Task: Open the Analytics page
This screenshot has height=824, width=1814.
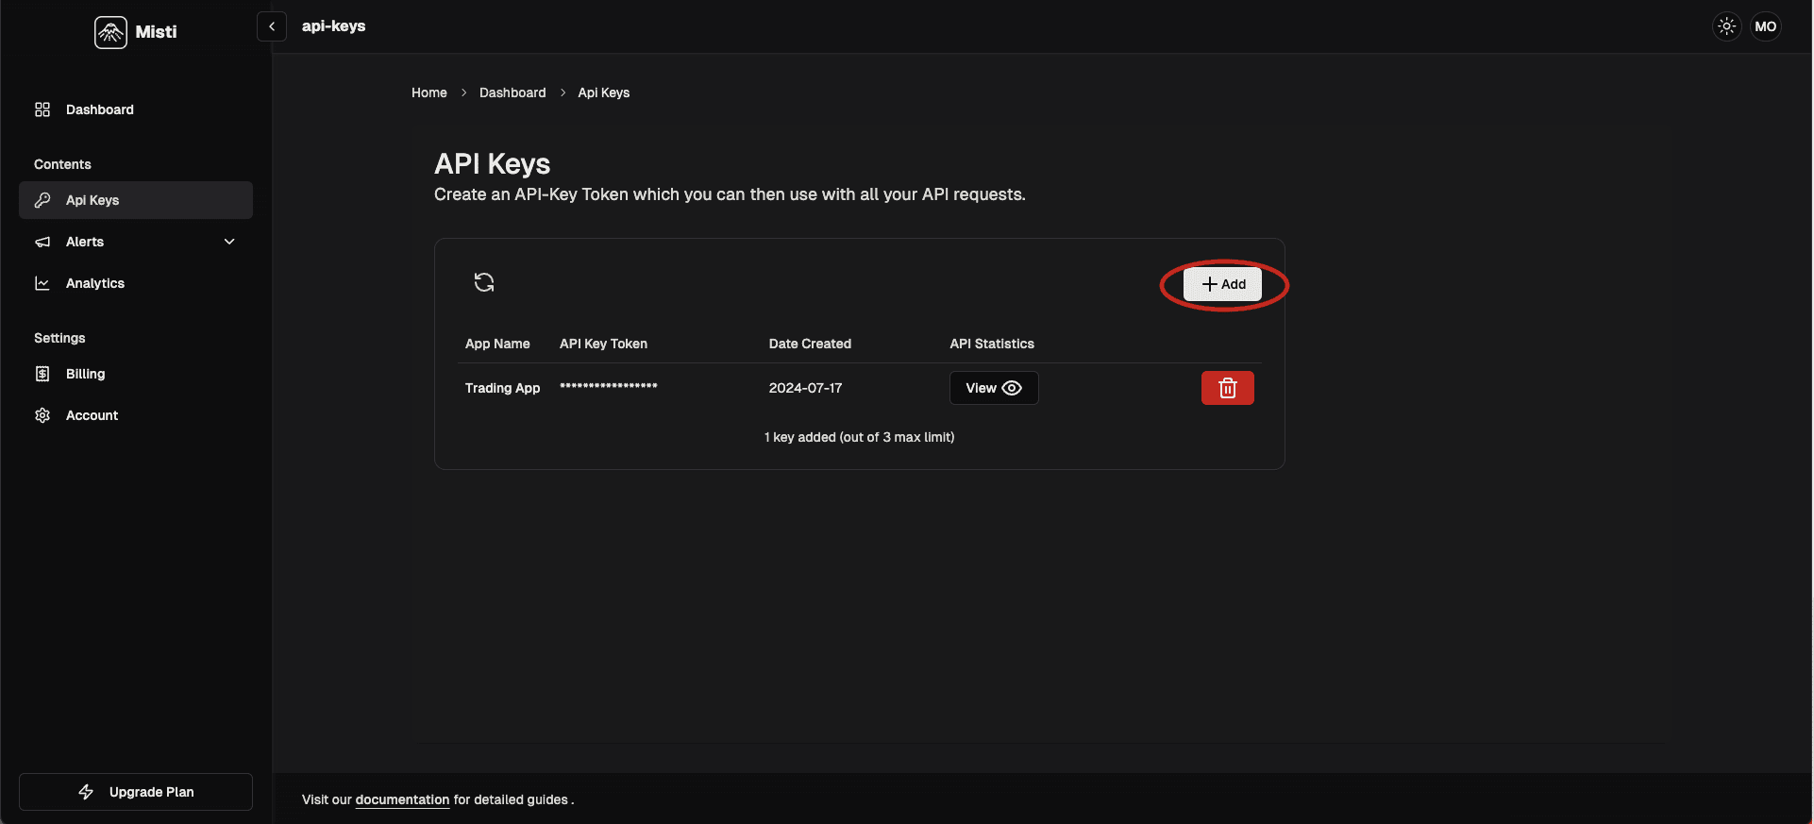Action: (94, 283)
